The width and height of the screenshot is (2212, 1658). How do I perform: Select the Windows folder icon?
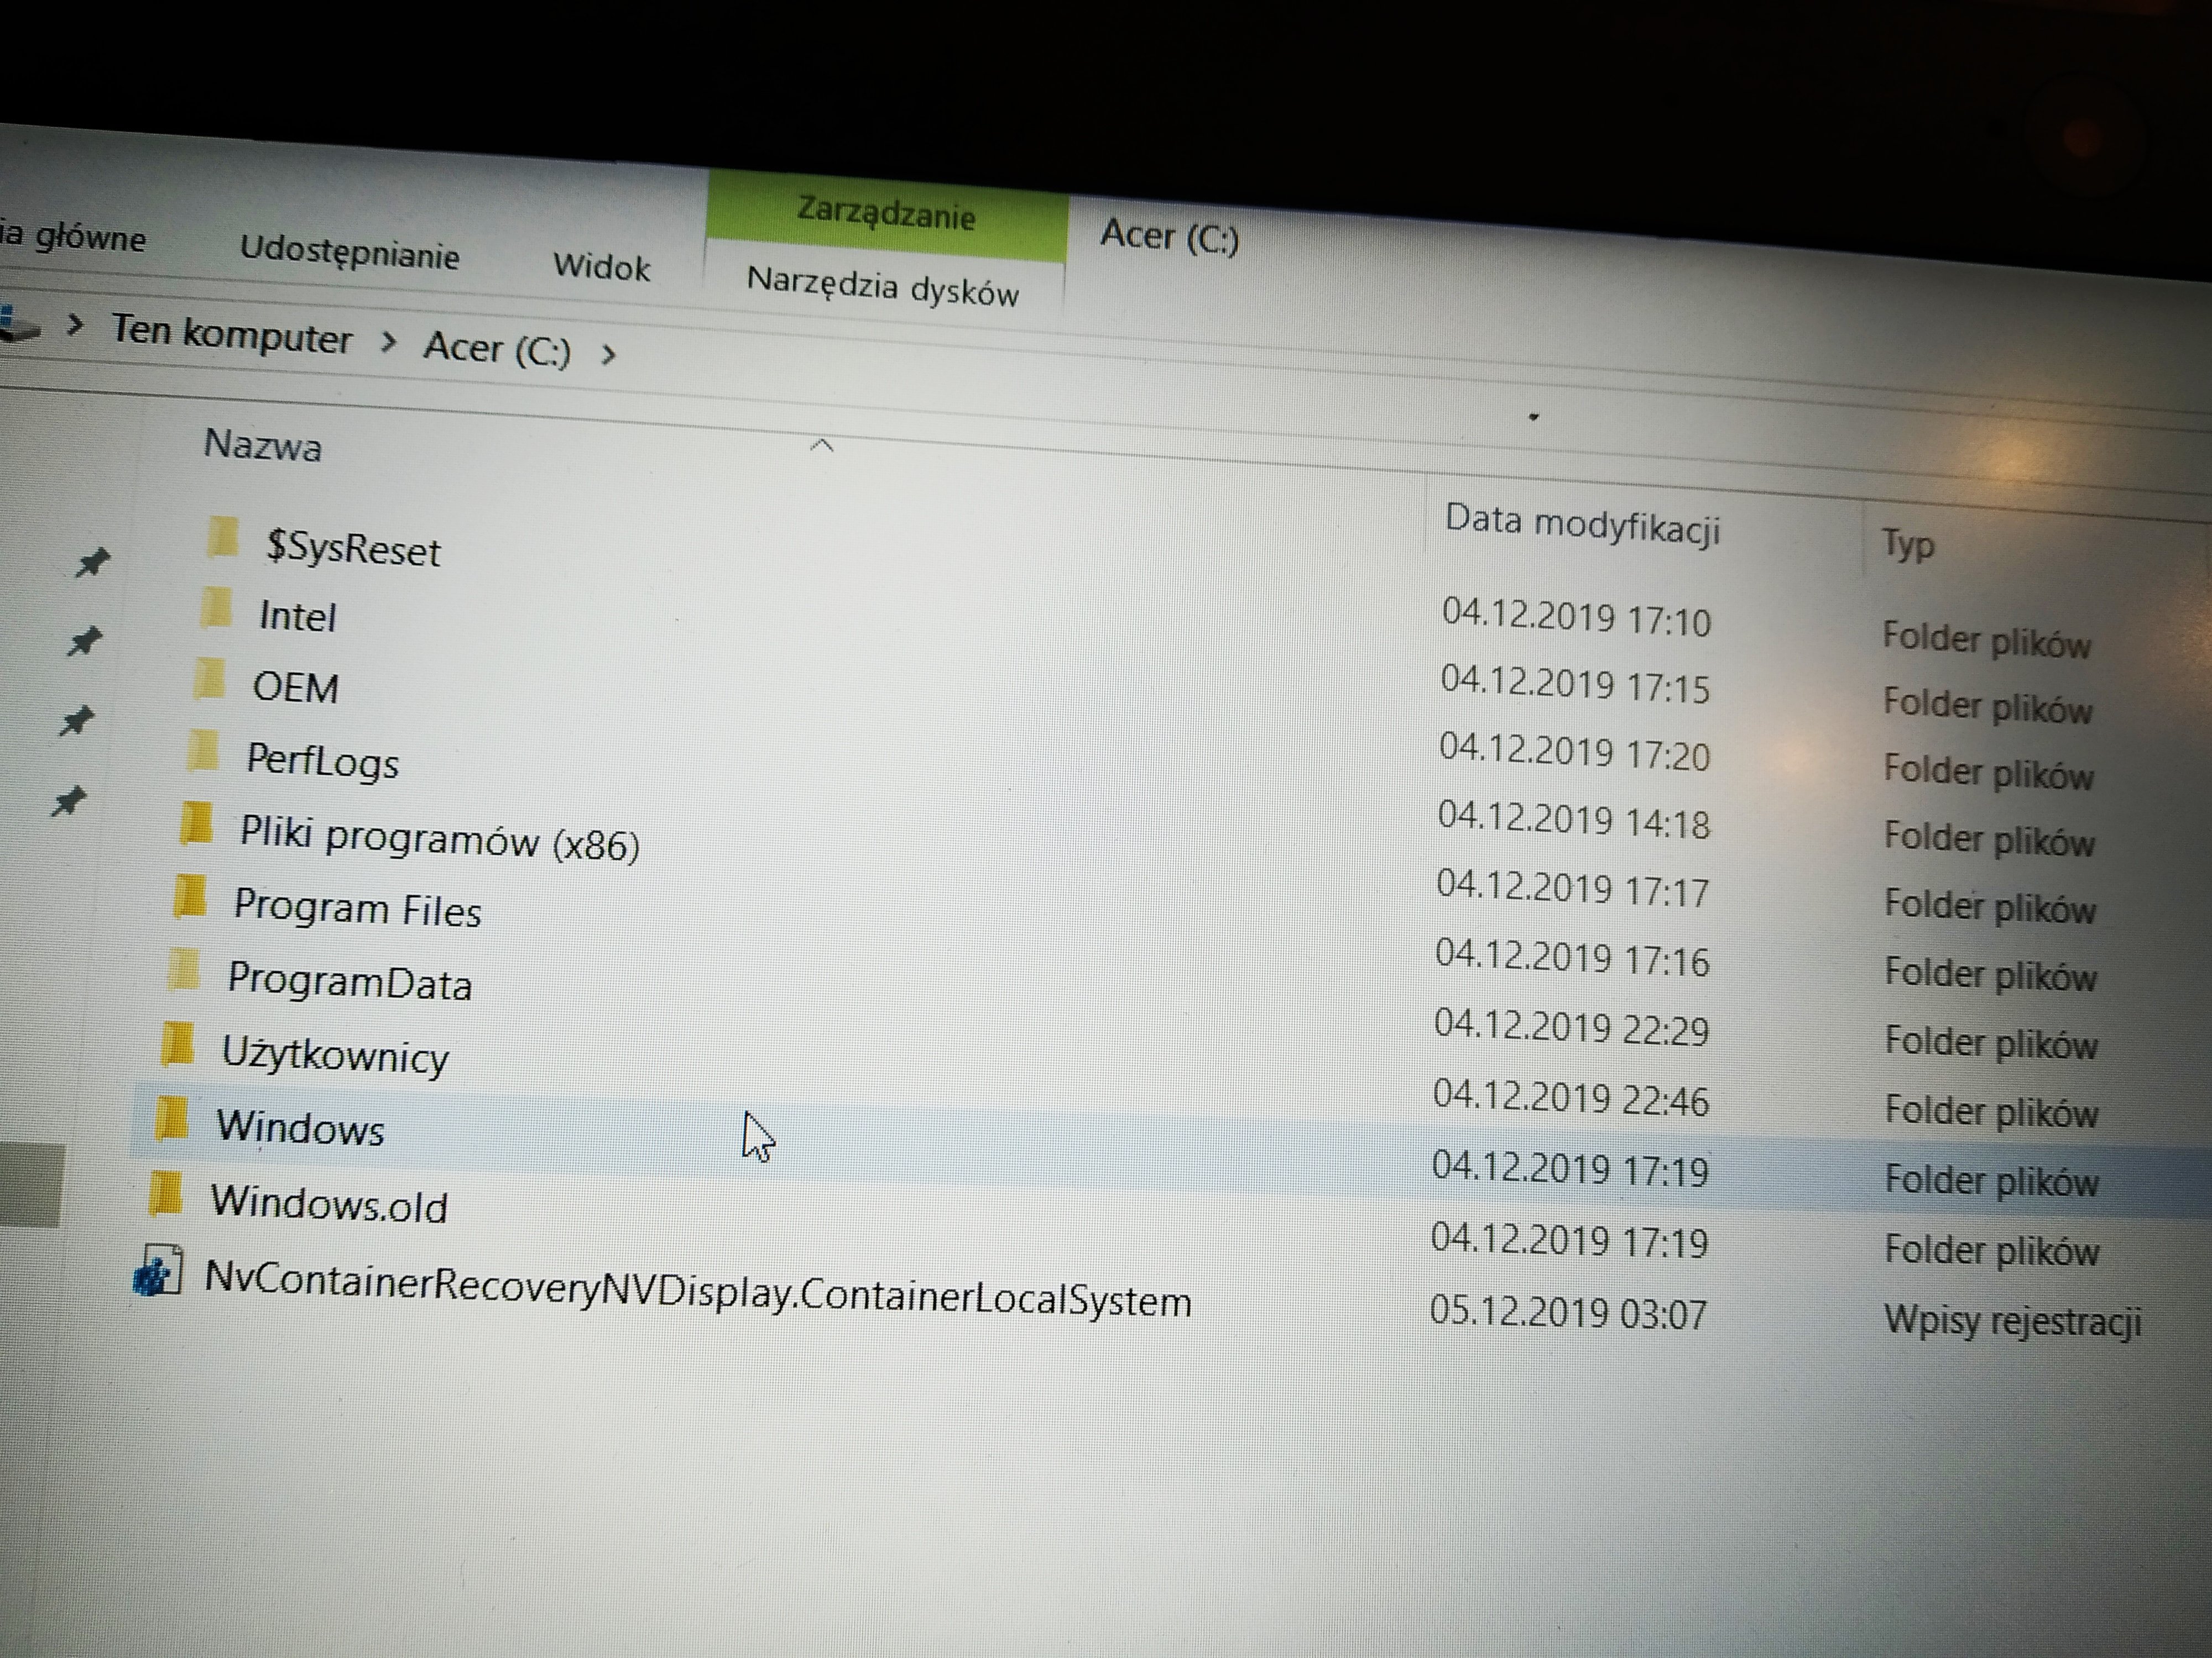coord(171,1119)
